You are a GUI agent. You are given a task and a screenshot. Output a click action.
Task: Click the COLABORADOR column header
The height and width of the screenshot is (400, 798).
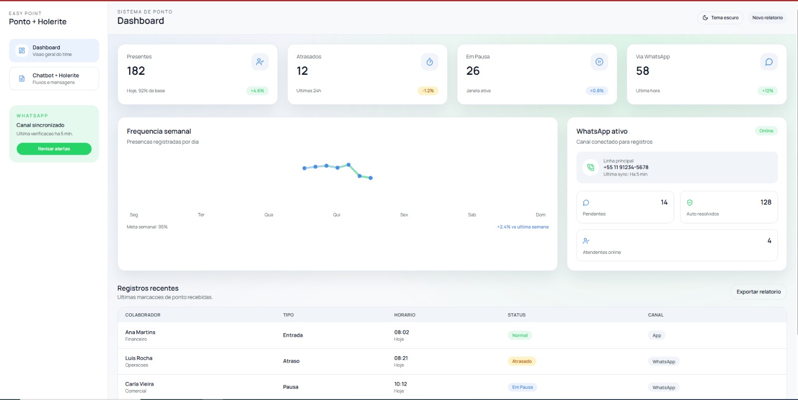[x=143, y=315]
